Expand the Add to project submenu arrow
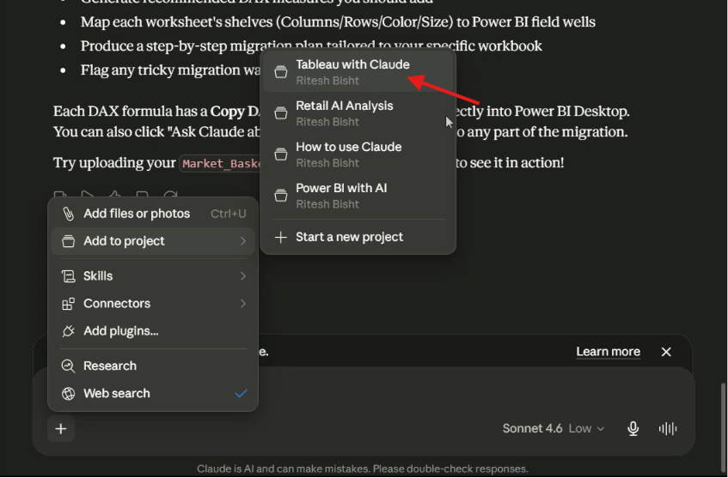 [243, 241]
